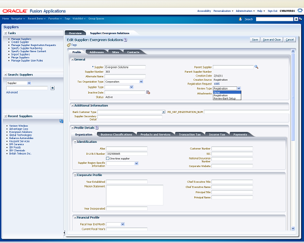Viewport: 304px width, 243px height.
Task: Click the Save and Close button
Action: pos(272,40)
